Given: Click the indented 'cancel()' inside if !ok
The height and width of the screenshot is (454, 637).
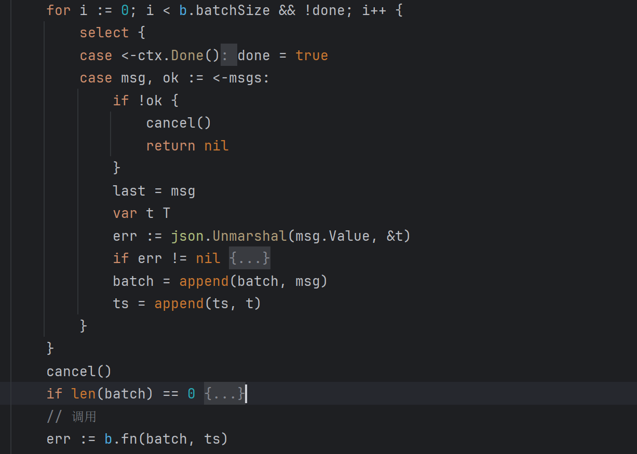Looking at the screenshot, I should tap(179, 122).
